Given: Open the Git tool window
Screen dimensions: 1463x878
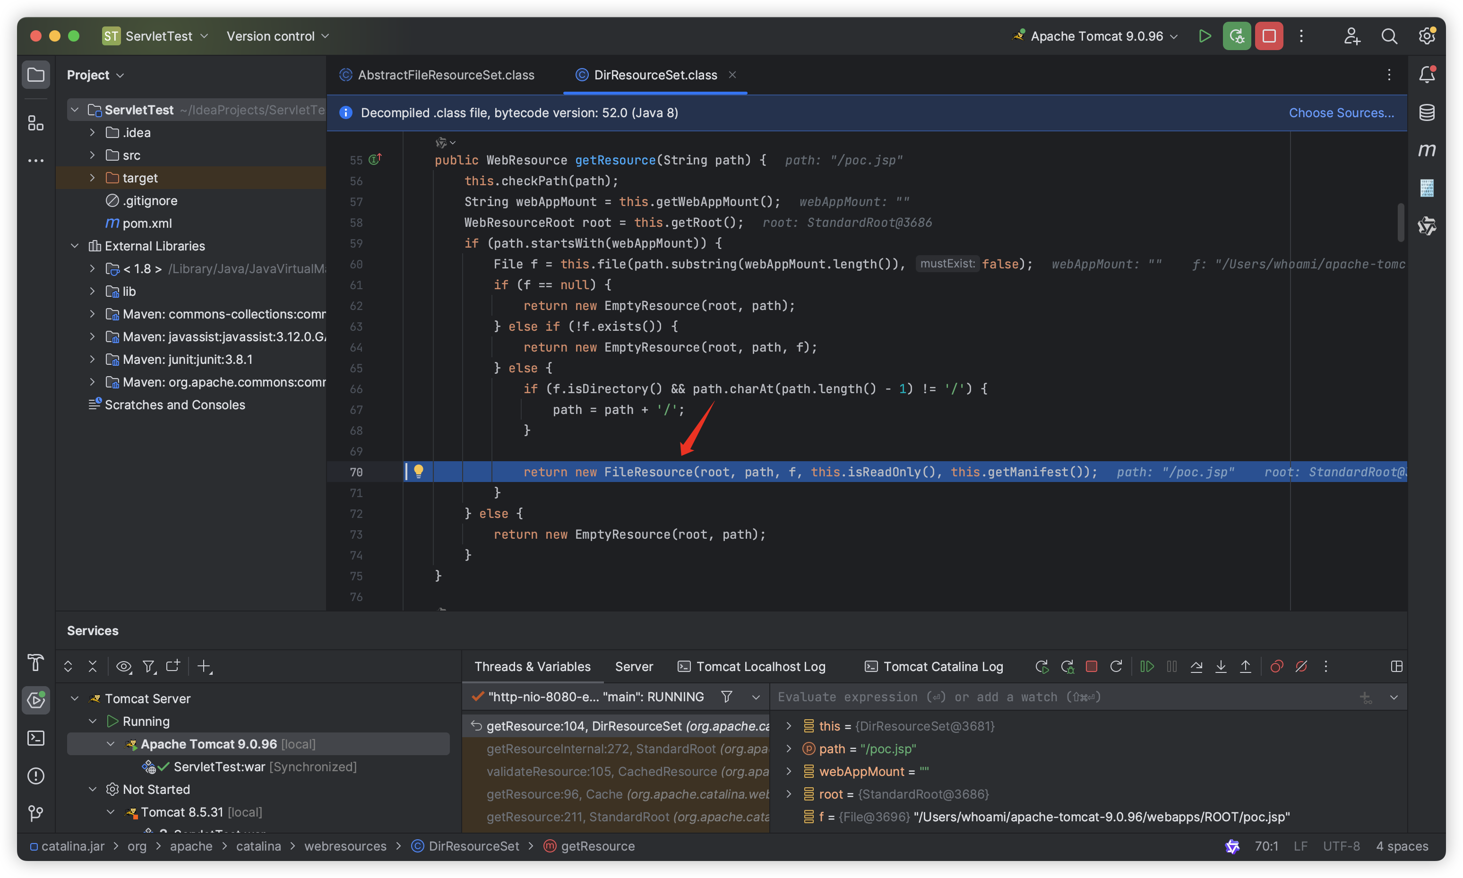Looking at the screenshot, I should 35,814.
